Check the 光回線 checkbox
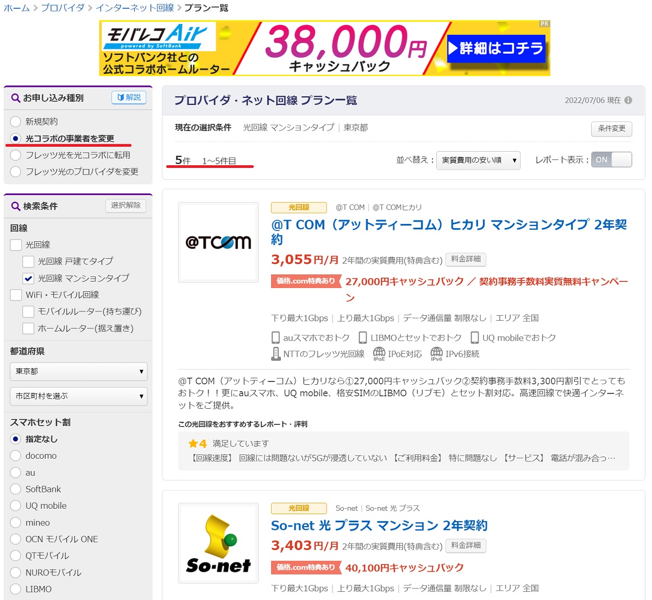 coord(16,245)
